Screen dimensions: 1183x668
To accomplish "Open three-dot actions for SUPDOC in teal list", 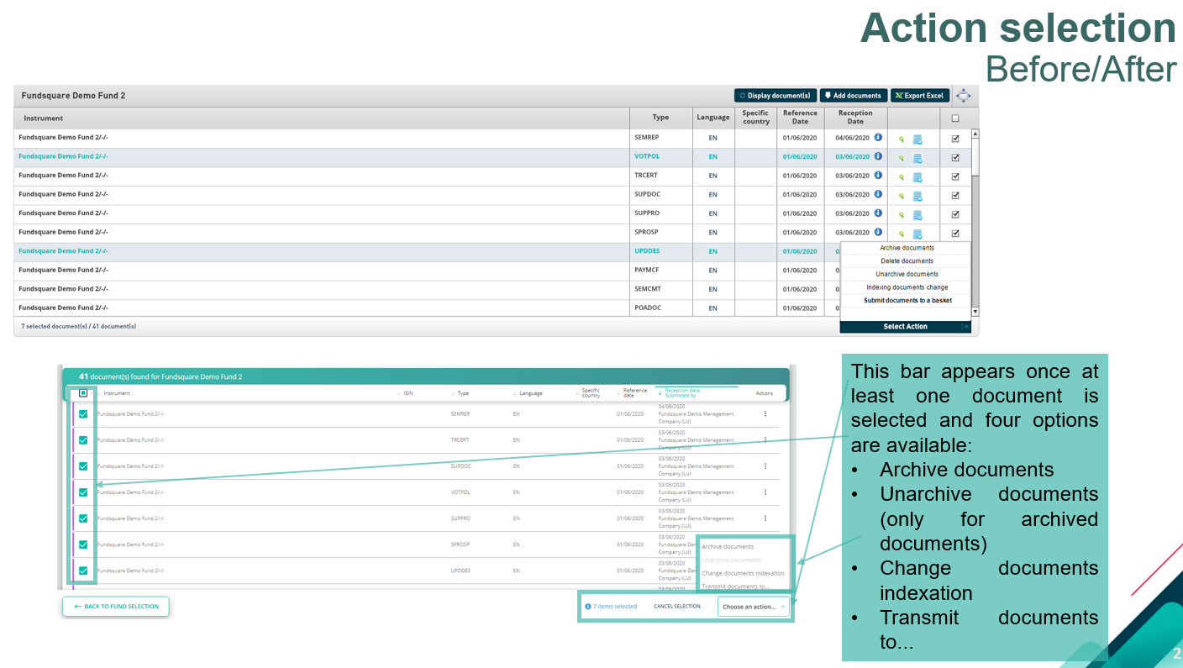I will (x=765, y=465).
